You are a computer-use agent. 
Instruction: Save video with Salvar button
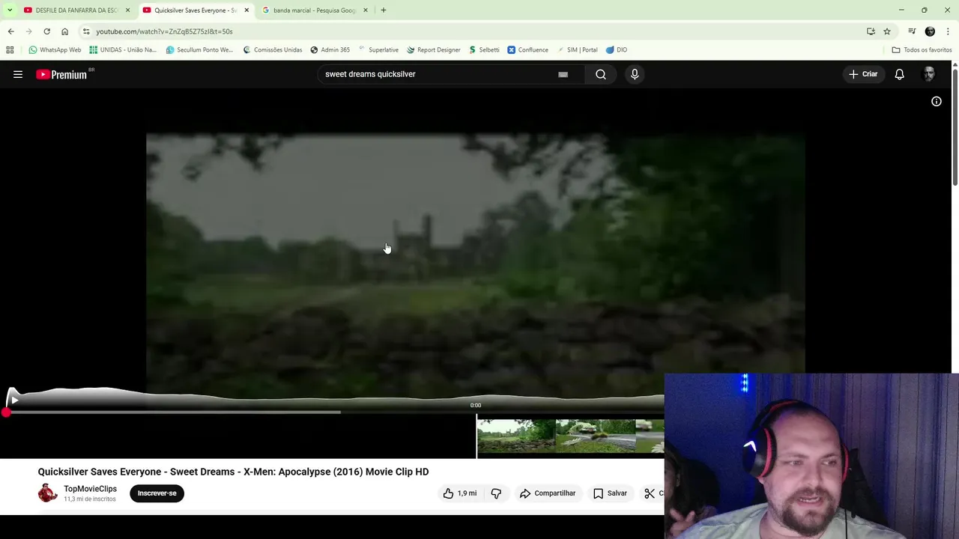pyautogui.click(x=610, y=493)
